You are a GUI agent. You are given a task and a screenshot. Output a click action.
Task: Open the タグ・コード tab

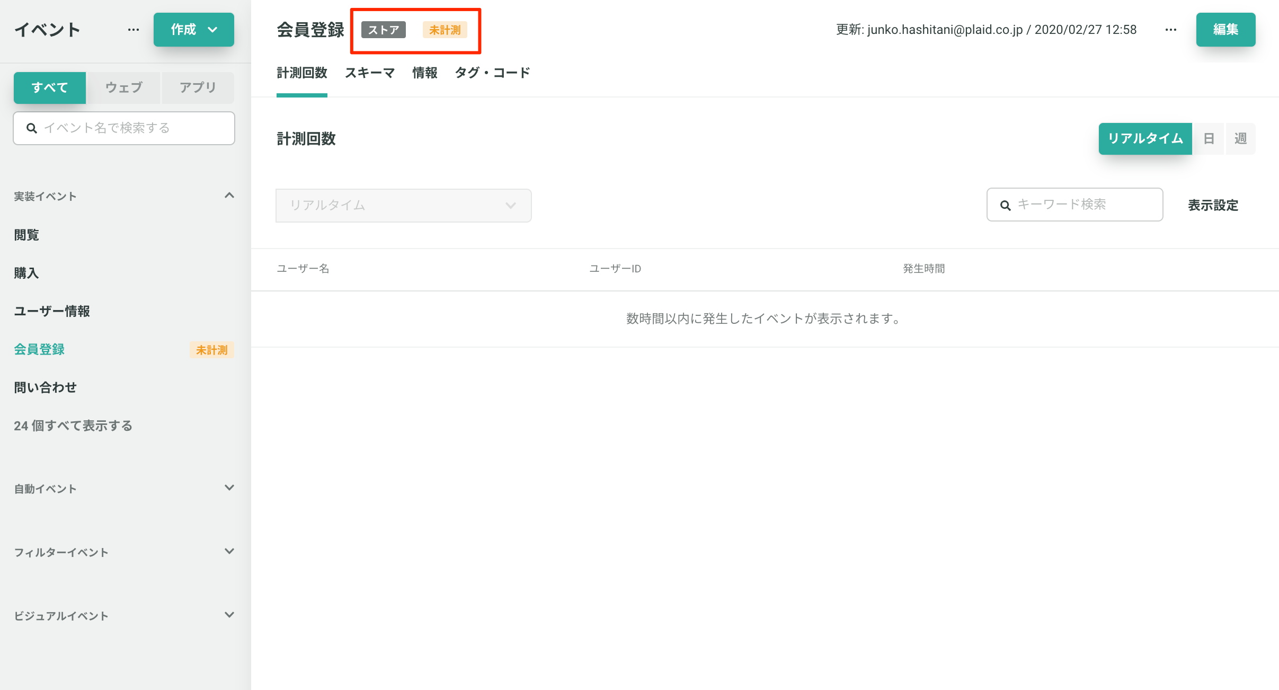click(x=493, y=73)
